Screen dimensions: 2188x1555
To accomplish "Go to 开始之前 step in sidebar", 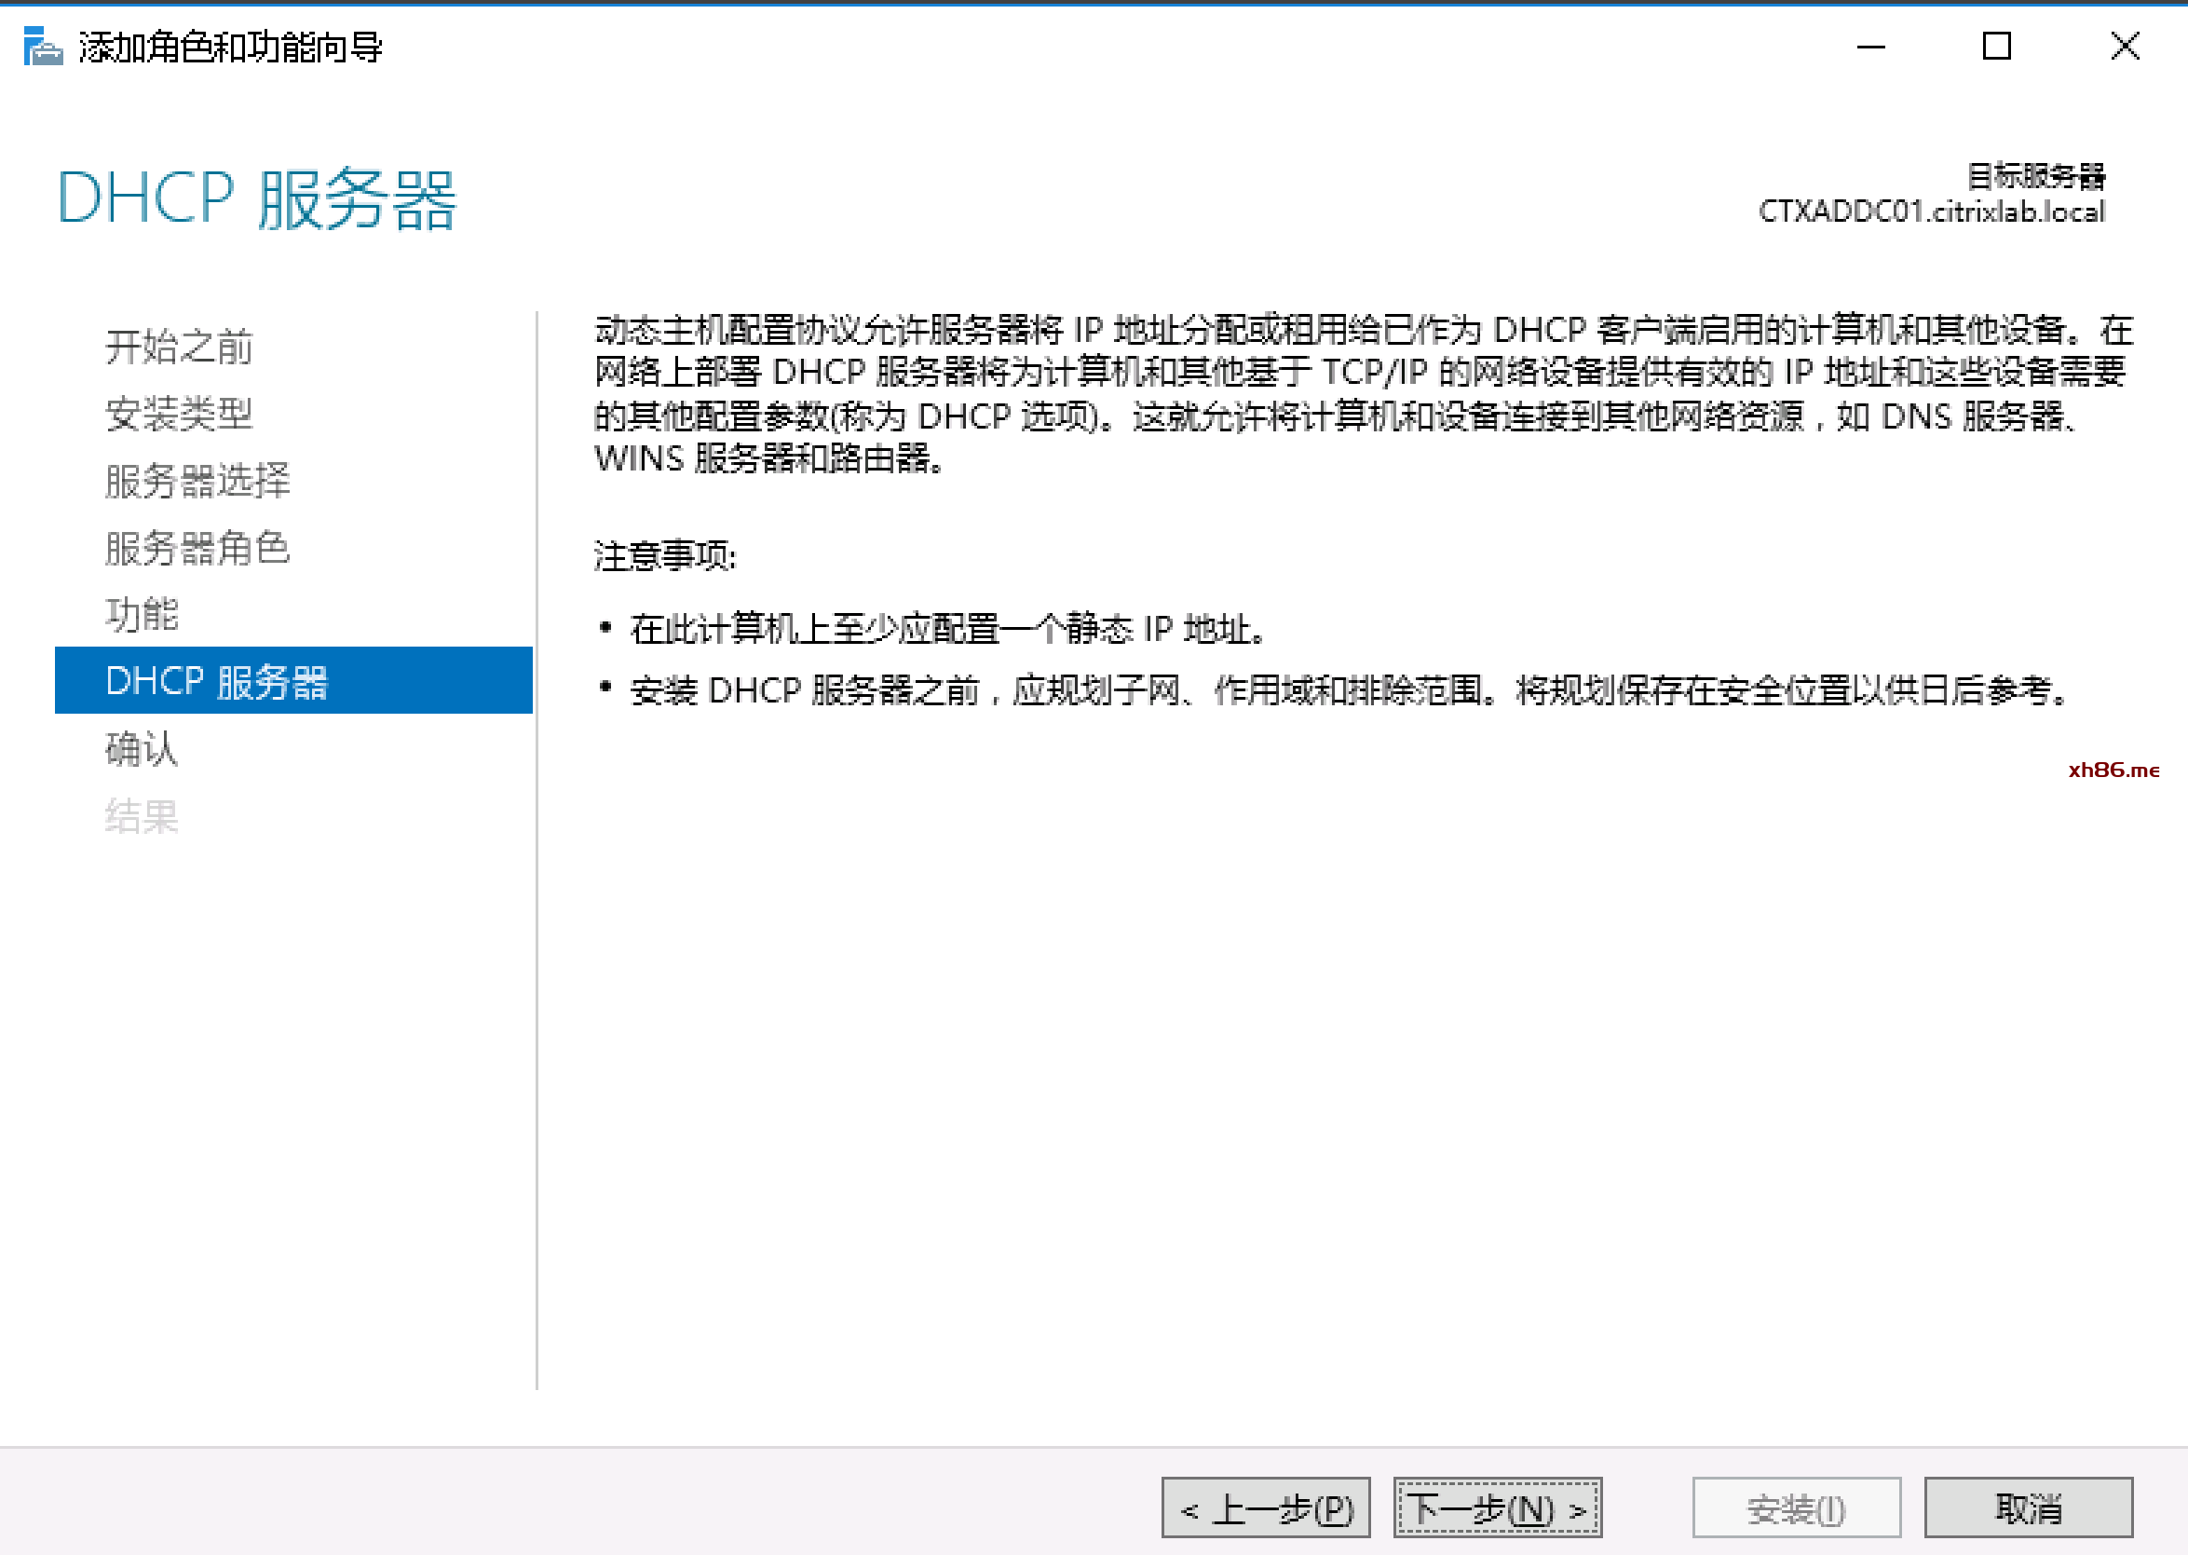I will [x=179, y=347].
